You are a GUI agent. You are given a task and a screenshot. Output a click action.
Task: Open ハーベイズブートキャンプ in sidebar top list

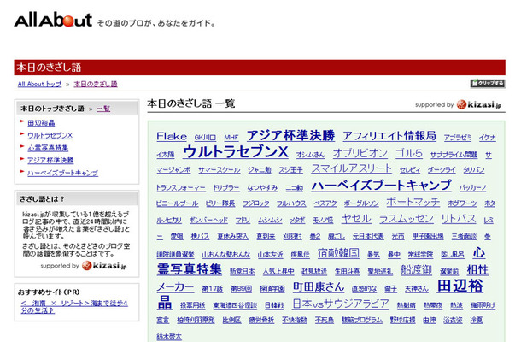(x=63, y=173)
